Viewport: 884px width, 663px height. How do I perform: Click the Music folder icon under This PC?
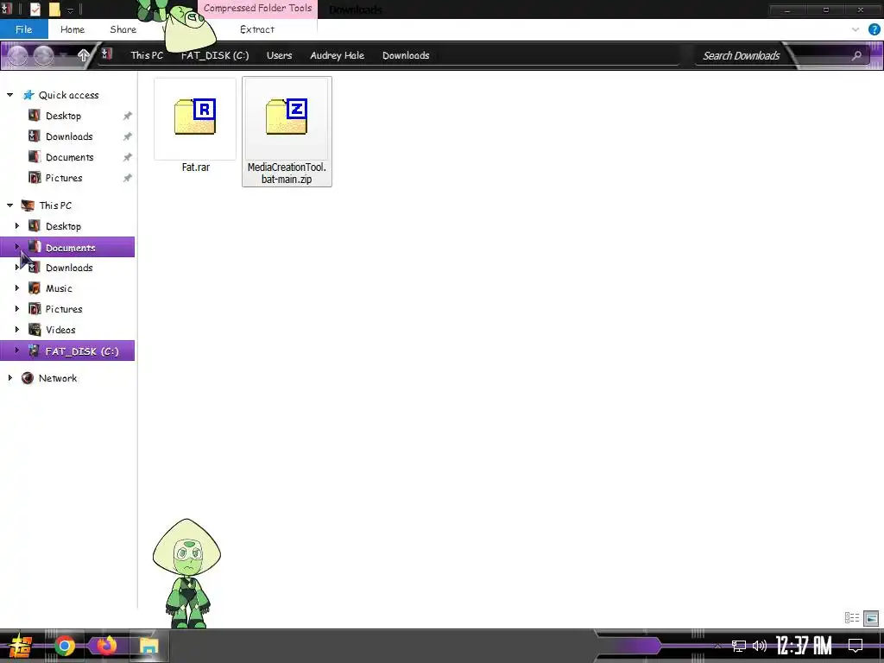pyautogui.click(x=35, y=288)
